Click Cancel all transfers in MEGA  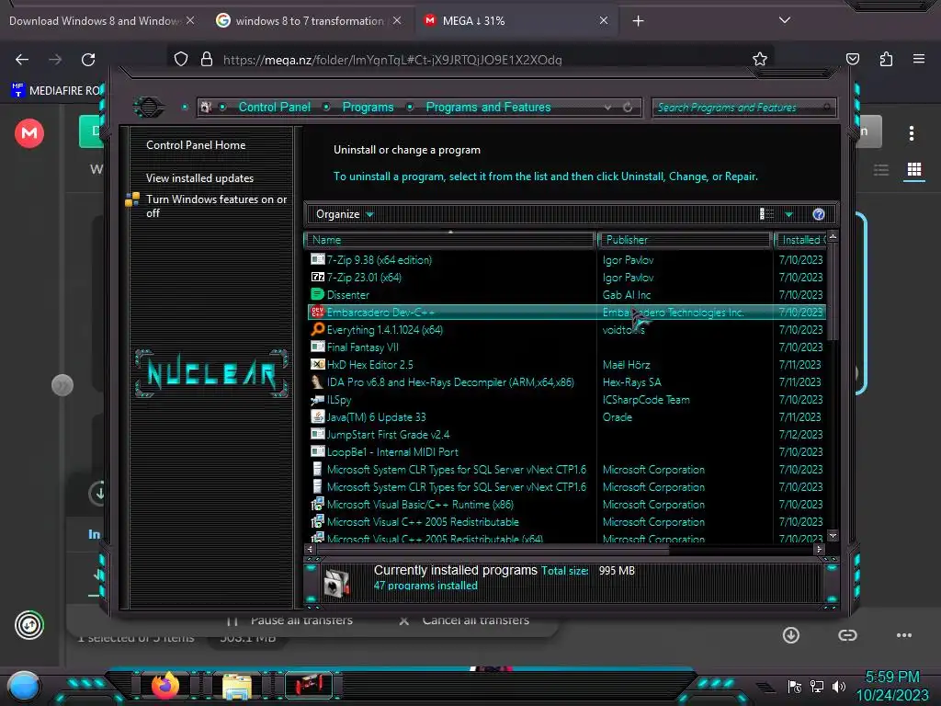[x=464, y=621]
